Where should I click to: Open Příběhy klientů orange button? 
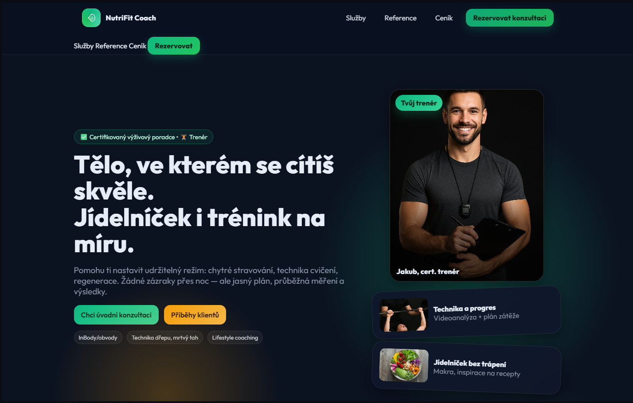coord(195,315)
